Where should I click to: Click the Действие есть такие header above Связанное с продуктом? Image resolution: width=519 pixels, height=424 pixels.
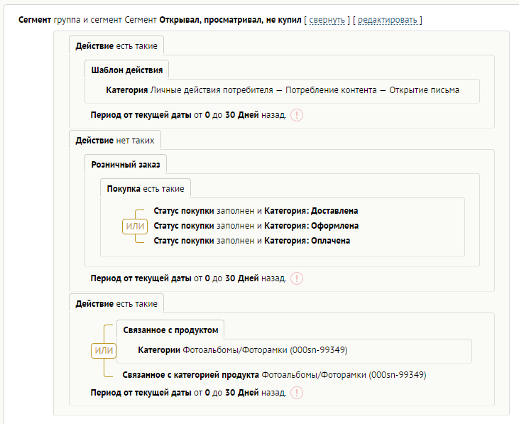[x=116, y=303]
